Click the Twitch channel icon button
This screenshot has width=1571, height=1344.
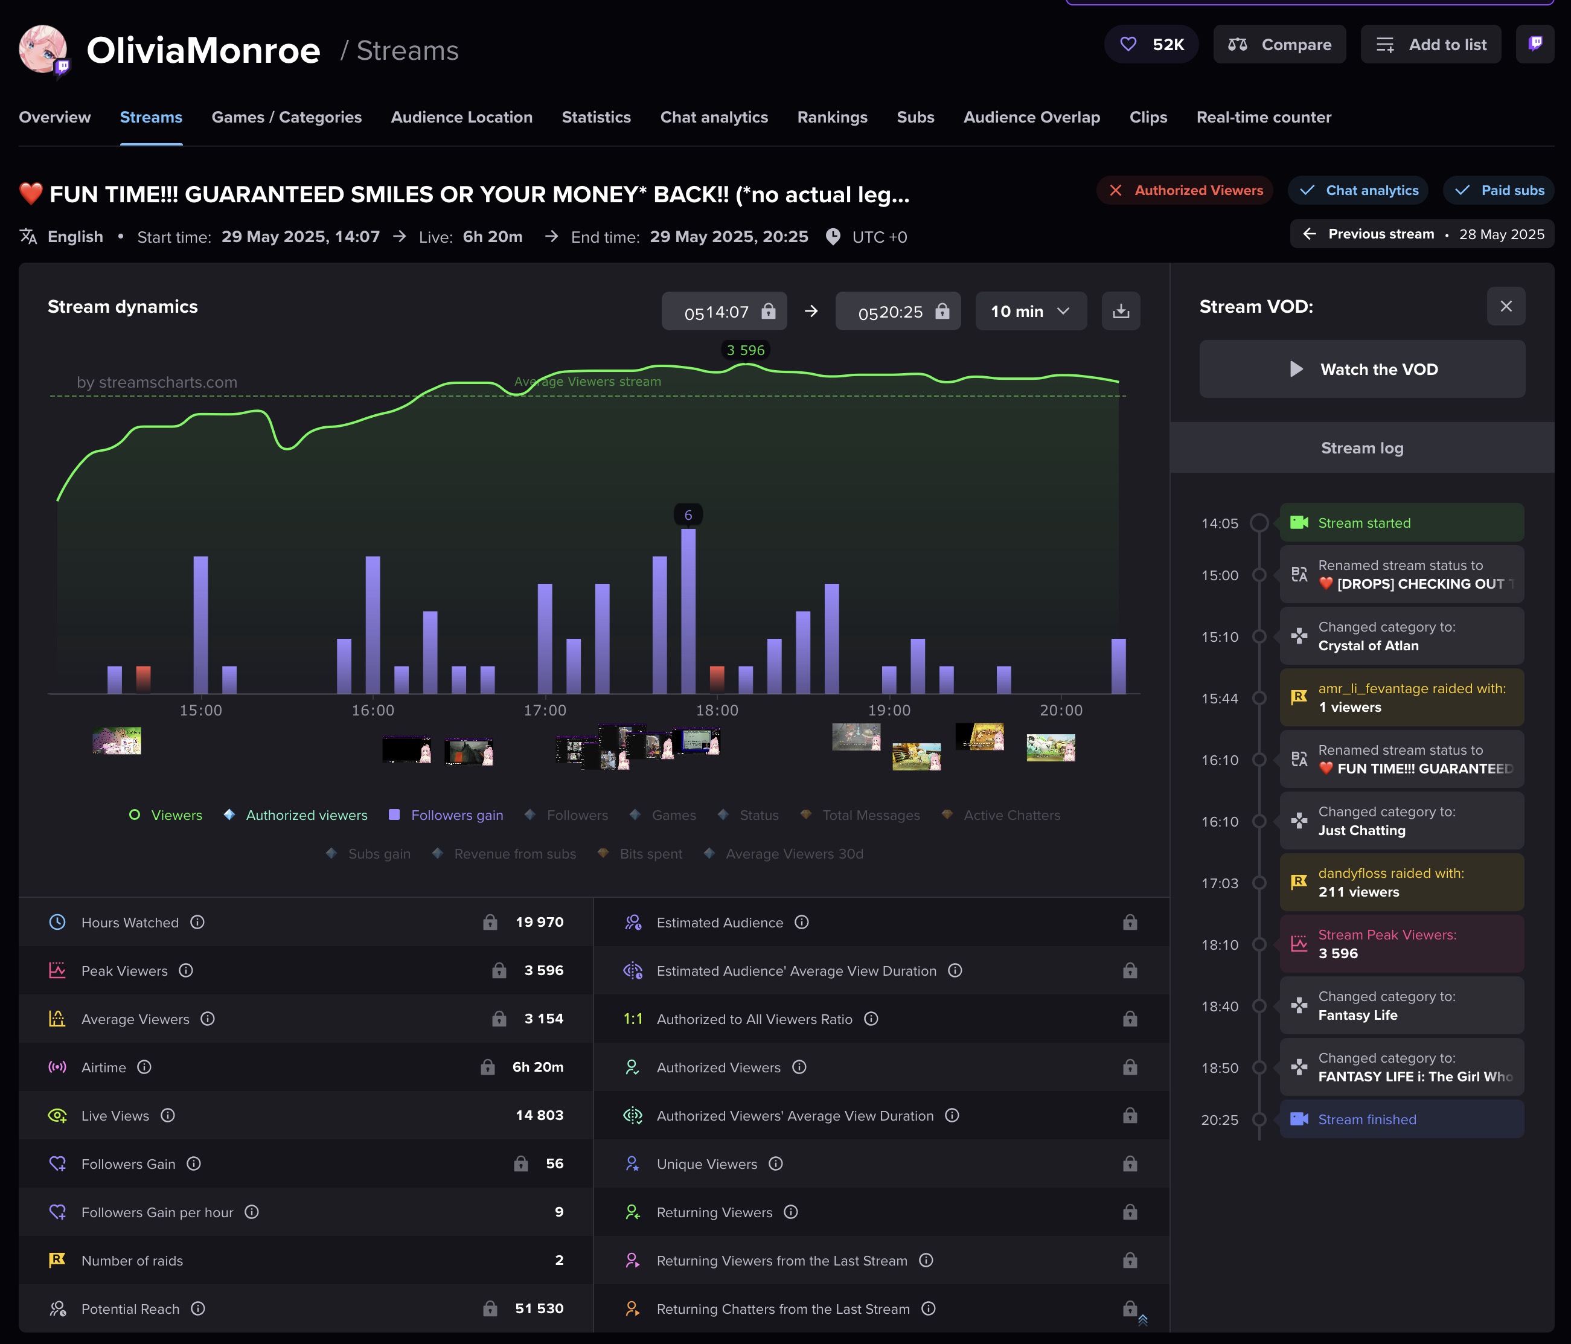click(x=1535, y=44)
